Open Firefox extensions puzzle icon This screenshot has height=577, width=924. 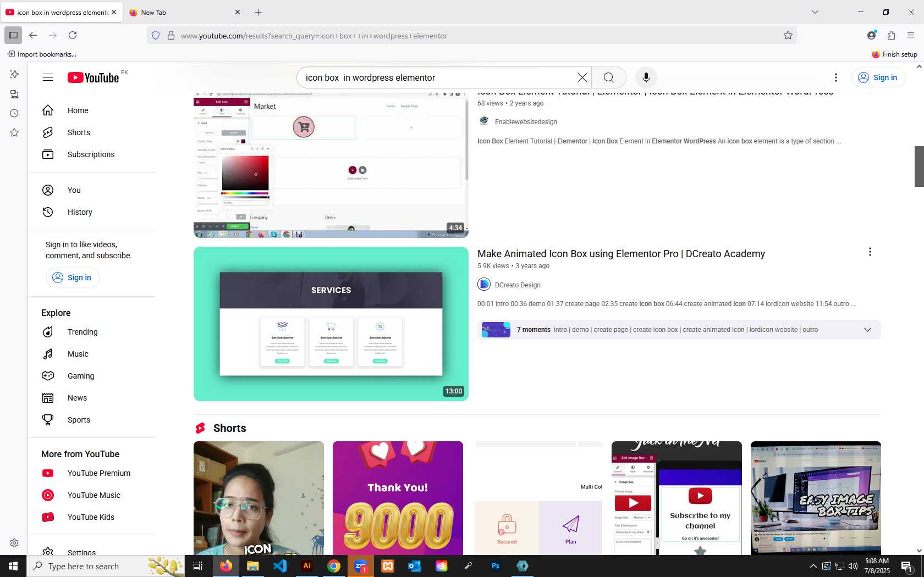(x=891, y=35)
